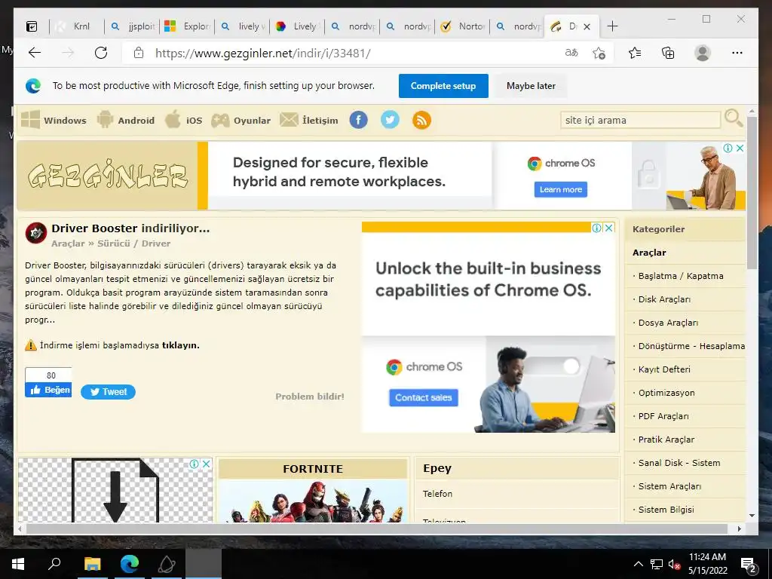Dismiss setup with Maybe later
This screenshot has width=772, height=579.
(x=531, y=86)
